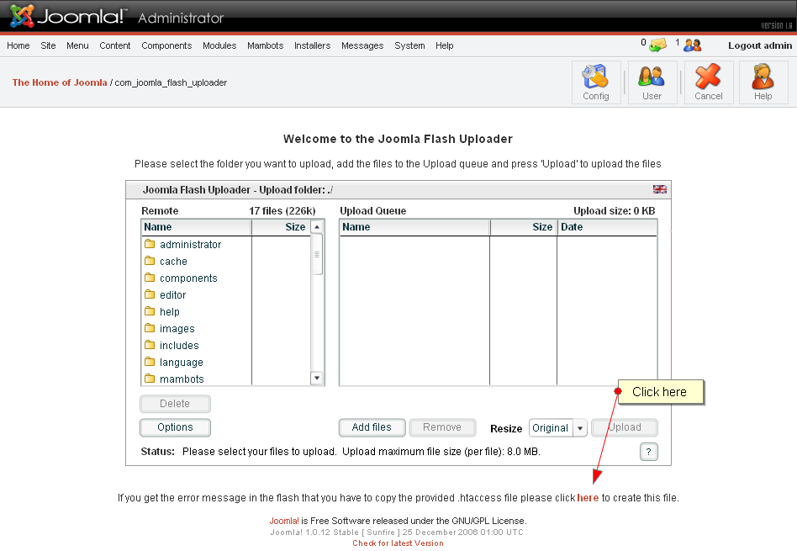
Task: Open the Messages menu
Action: tap(362, 45)
